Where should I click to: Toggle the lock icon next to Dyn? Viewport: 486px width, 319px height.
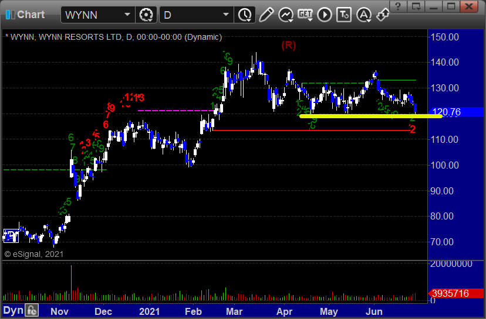(x=32, y=310)
